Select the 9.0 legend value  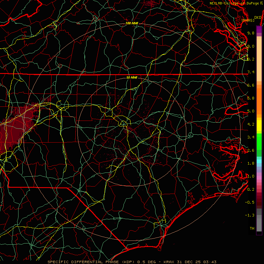coord(251,46)
